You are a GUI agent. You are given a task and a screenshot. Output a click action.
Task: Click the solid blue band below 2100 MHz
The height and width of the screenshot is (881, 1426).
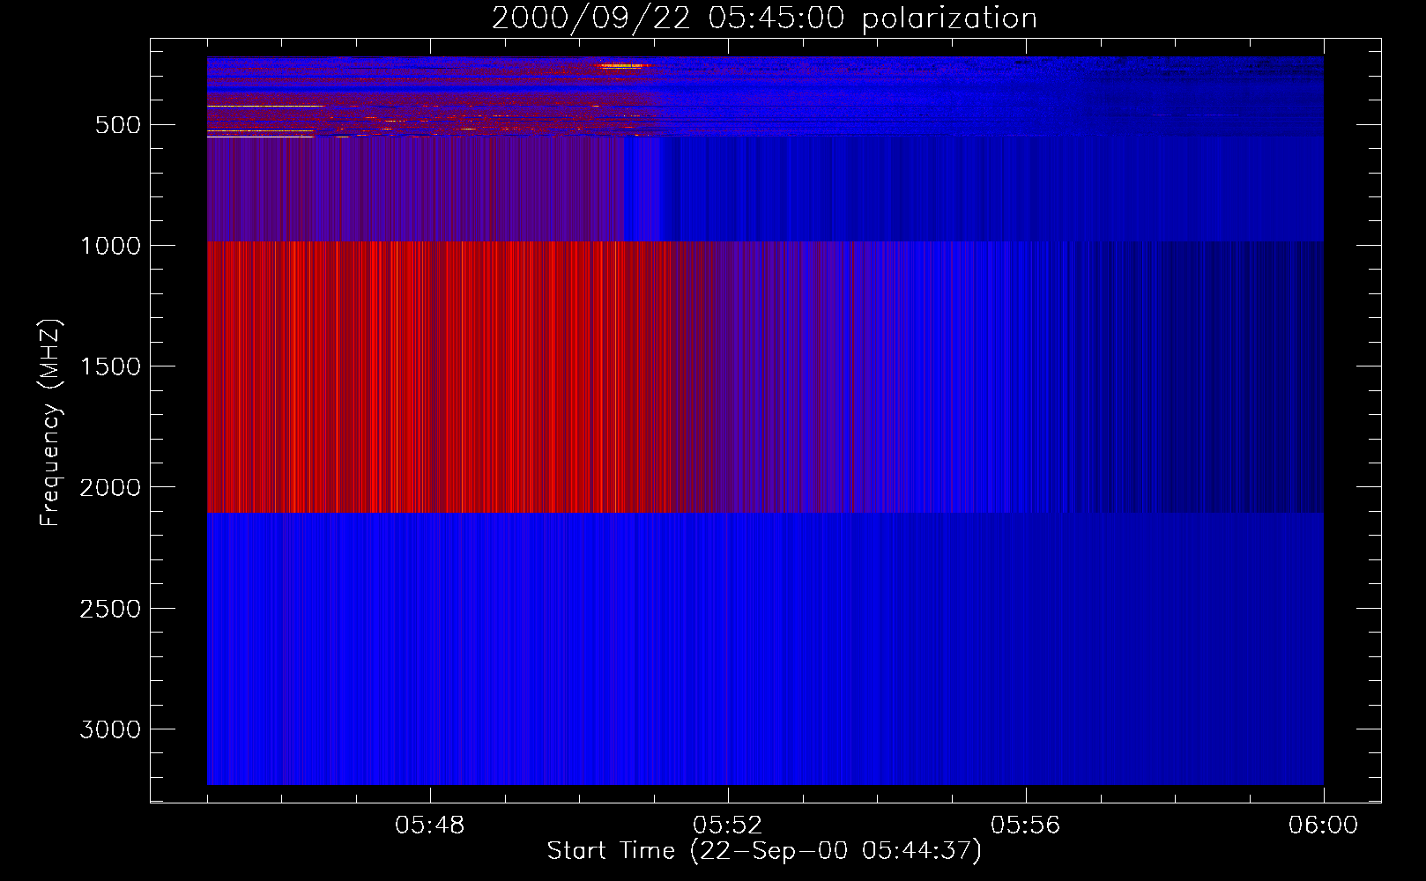(x=765, y=648)
